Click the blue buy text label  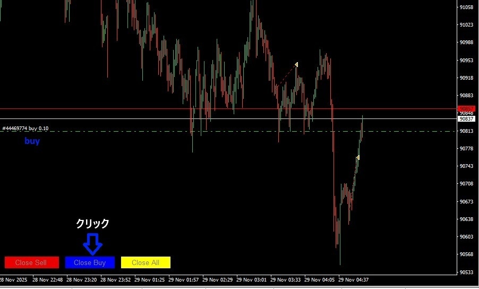32,141
